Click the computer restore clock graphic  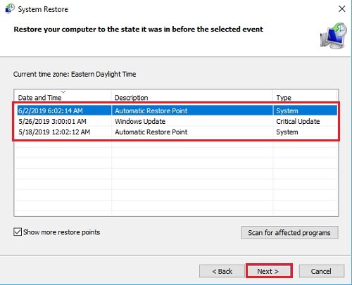coord(334,36)
